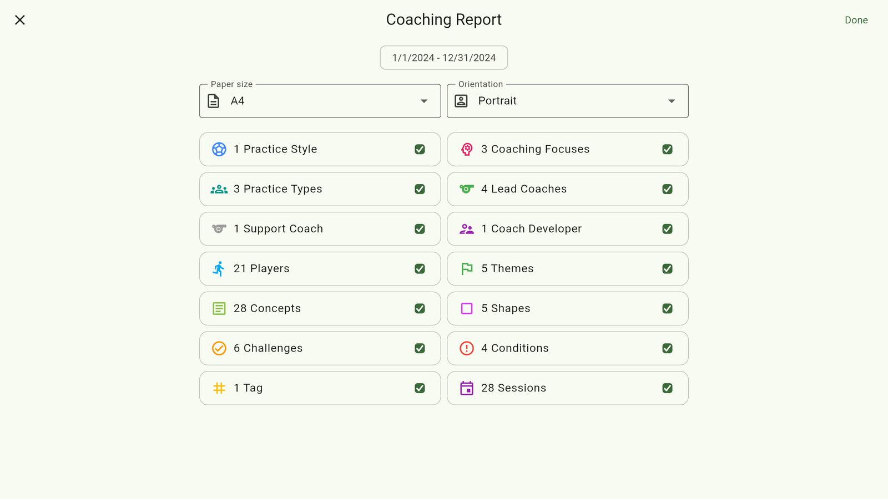Uncheck the 5 Shapes checkbox
This screenshot has height=499, width=888.
point(668,309)
